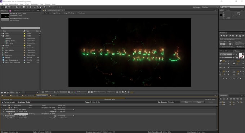The image size is (245, 133).
Task: Expand the Solids folder
Action: (1, 46)
